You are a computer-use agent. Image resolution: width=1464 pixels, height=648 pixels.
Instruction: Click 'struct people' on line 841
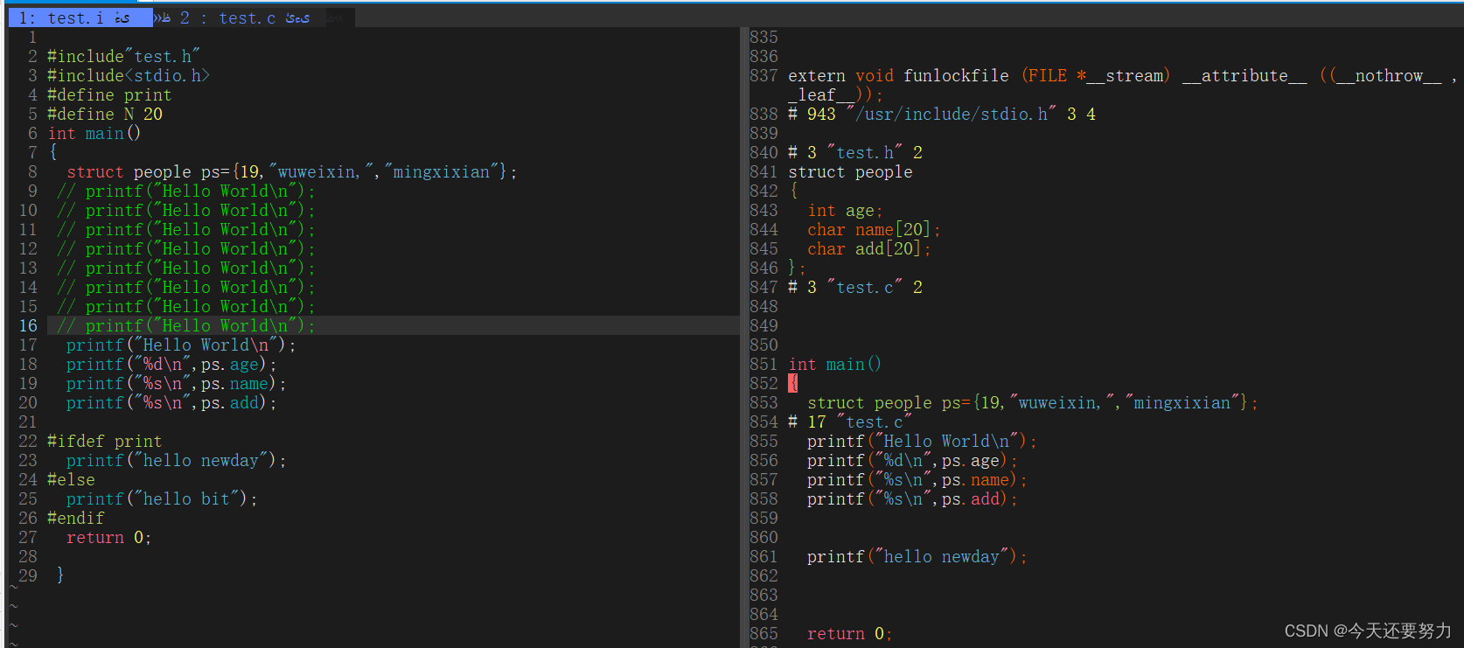tap(850, 172)
